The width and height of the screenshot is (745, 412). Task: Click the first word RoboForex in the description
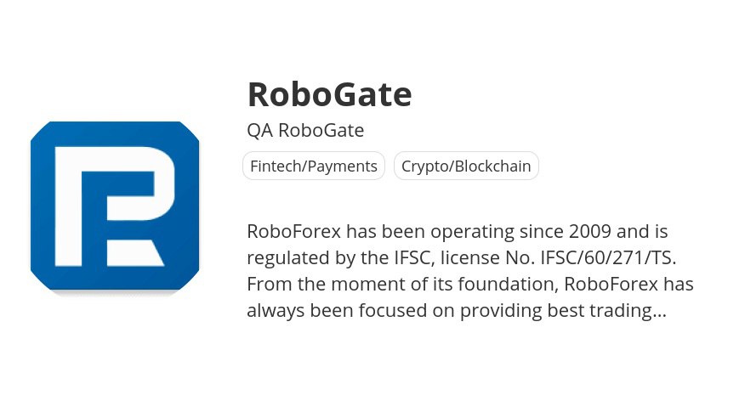point(289,231)
